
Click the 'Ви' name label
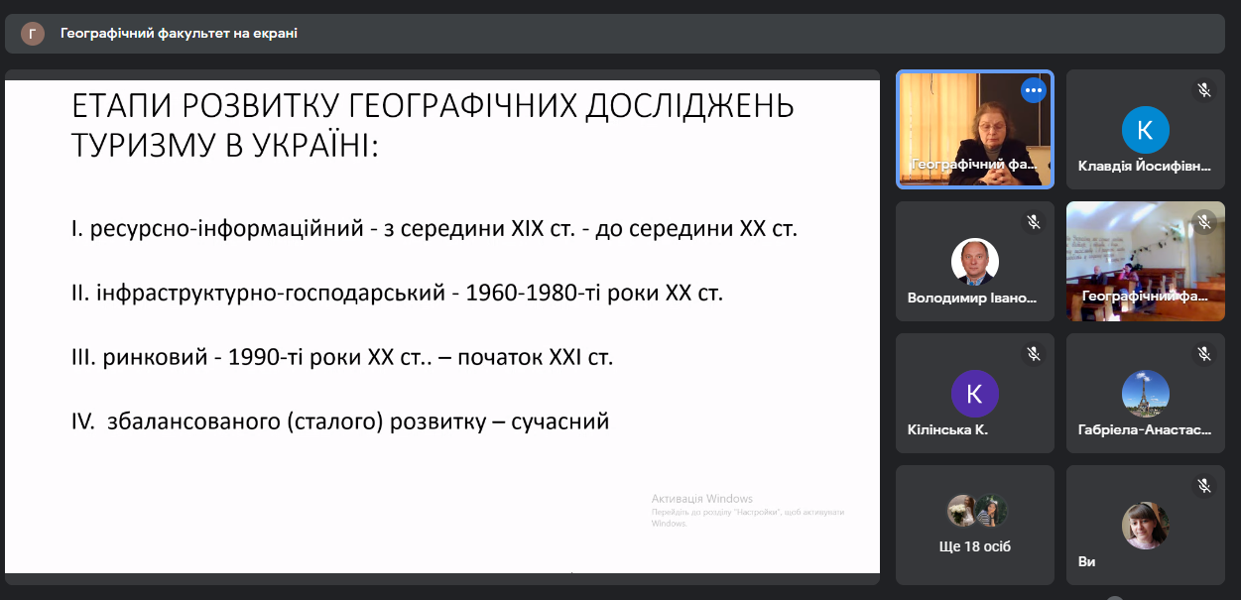[x=1086, y=561]
